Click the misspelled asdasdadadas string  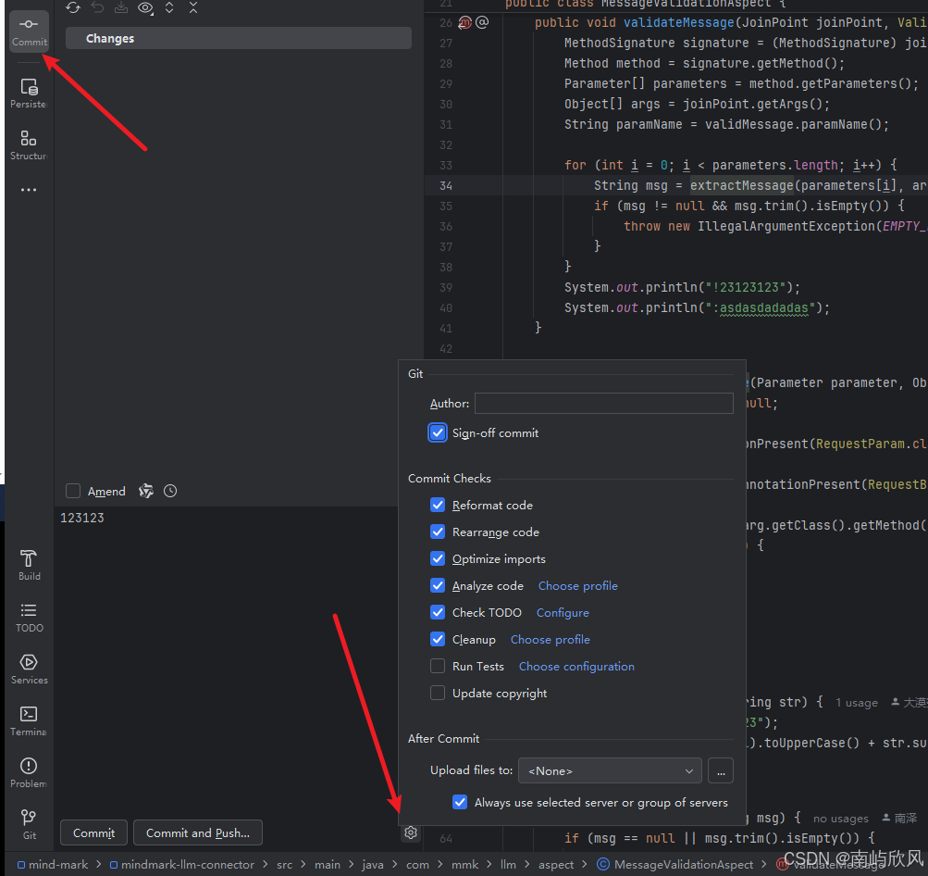[763, 308]
